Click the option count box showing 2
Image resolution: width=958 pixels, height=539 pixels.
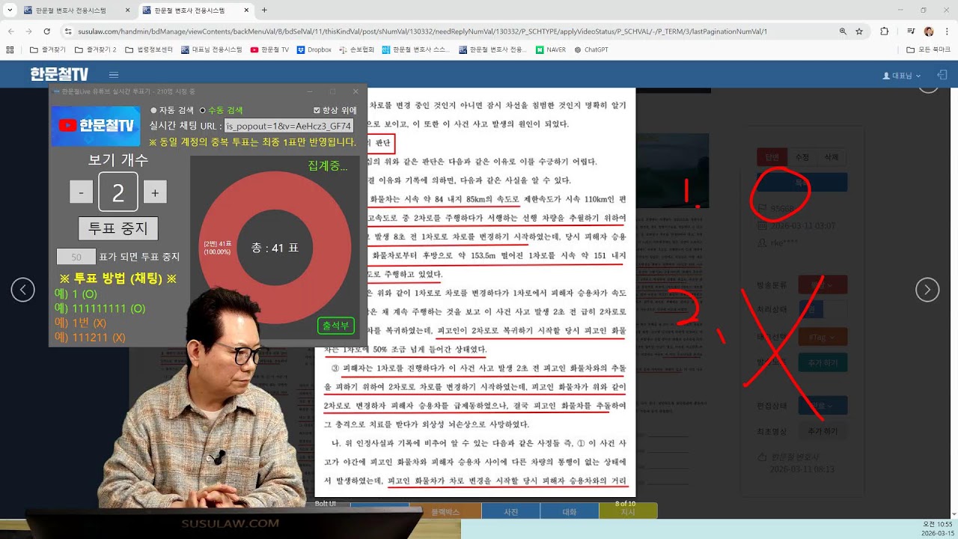tap(118, 192)
